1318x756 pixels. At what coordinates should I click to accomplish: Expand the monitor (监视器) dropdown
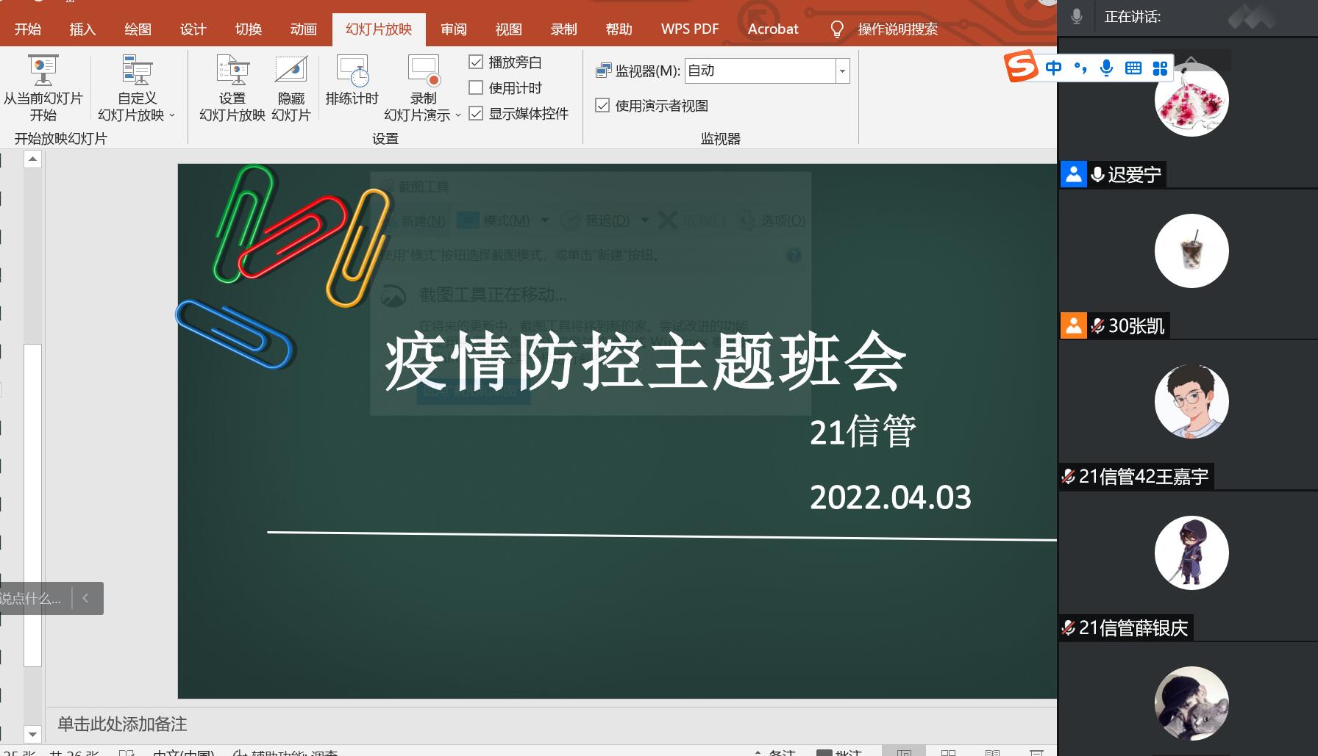[x=842, y=71]
